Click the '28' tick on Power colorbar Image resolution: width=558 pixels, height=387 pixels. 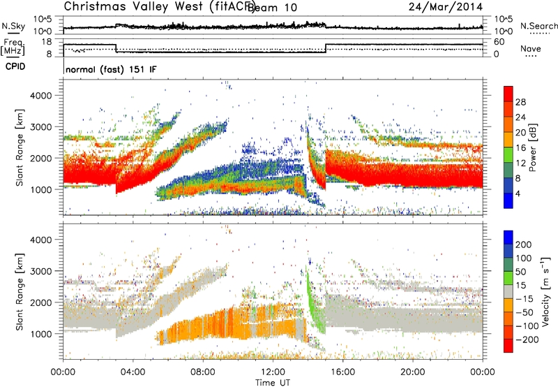click(520, 102)
